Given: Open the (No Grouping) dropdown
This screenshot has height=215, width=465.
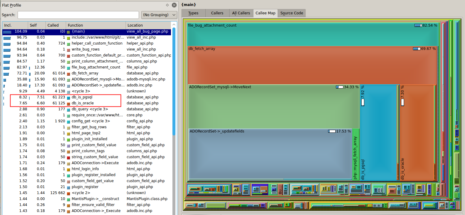Looking at the screenshot, I should point(159,15).
